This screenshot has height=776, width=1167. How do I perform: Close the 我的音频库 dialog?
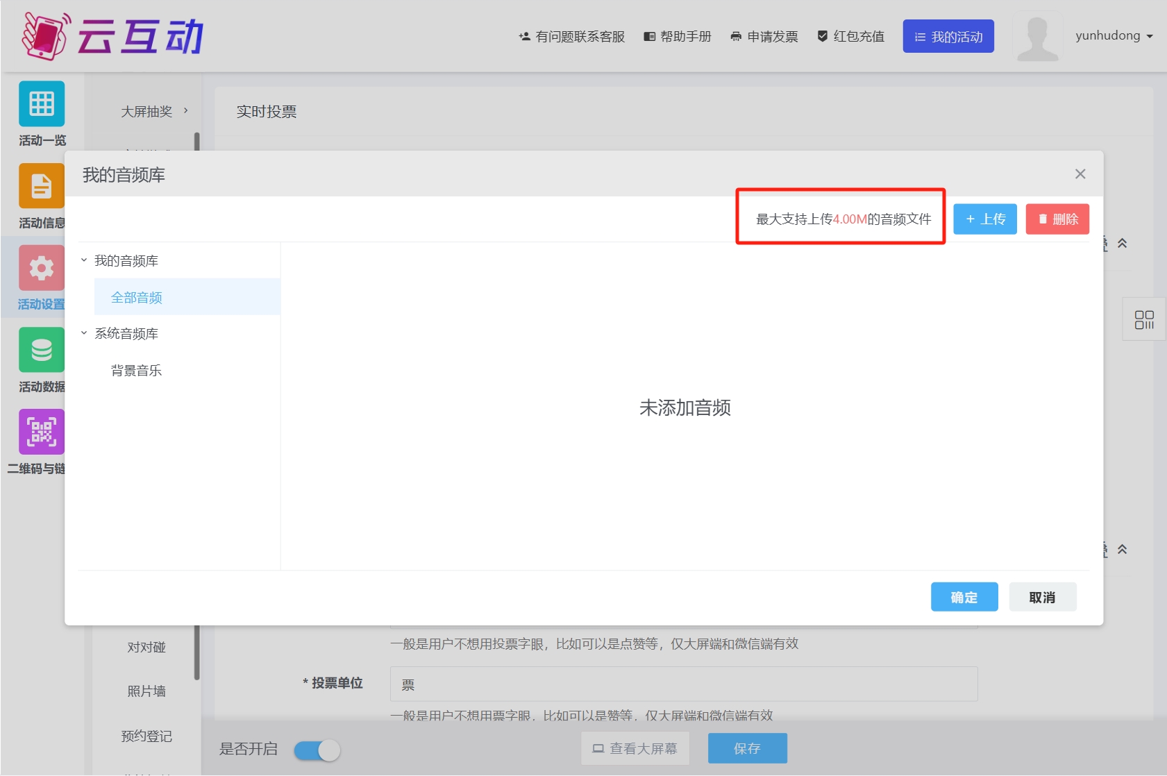click(1080, 174)
